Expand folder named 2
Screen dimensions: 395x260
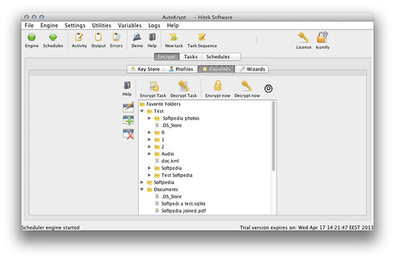coord(149,147)
